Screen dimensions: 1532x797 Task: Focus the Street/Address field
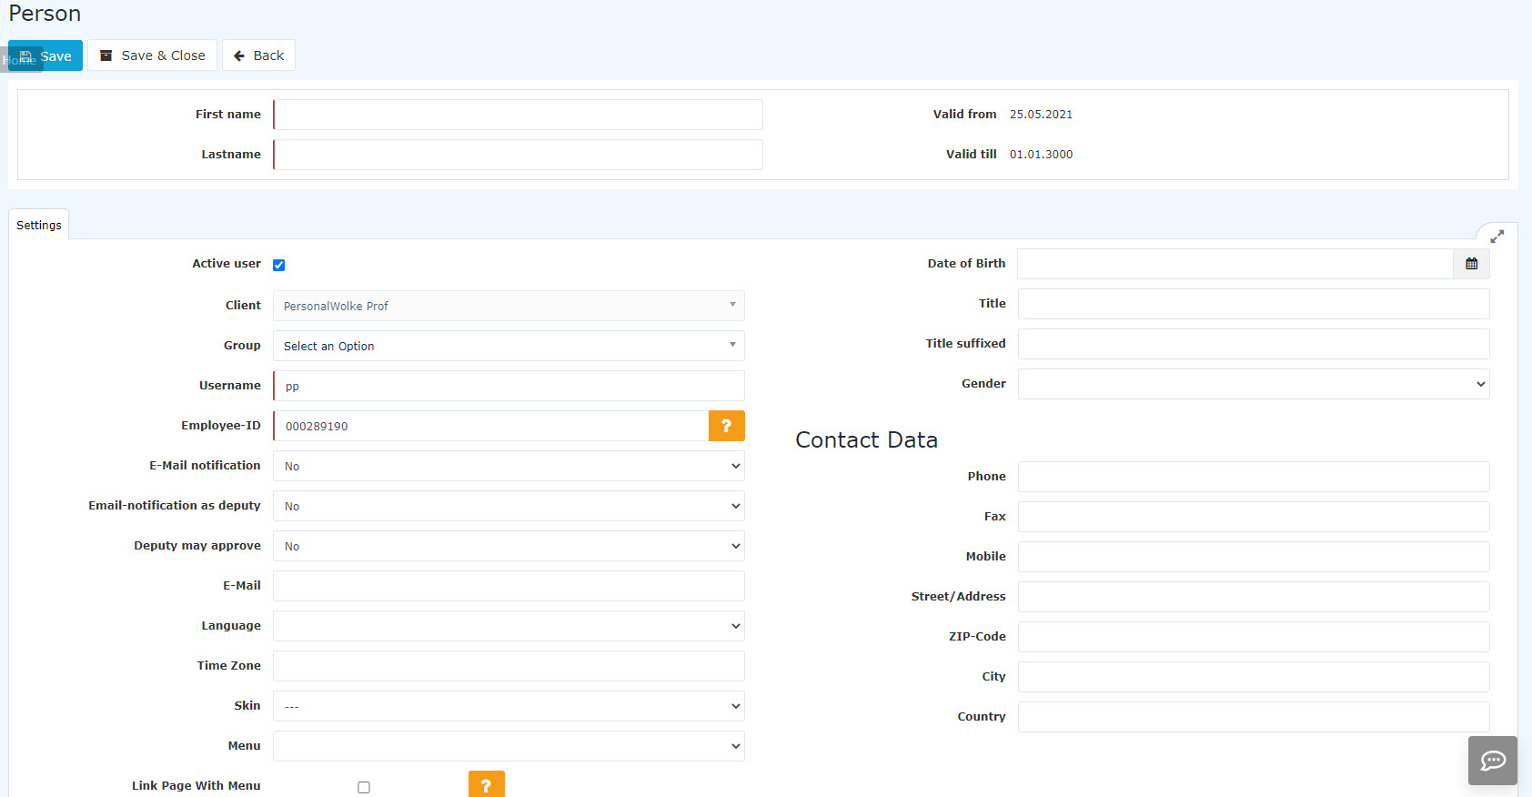point(1254,597)
